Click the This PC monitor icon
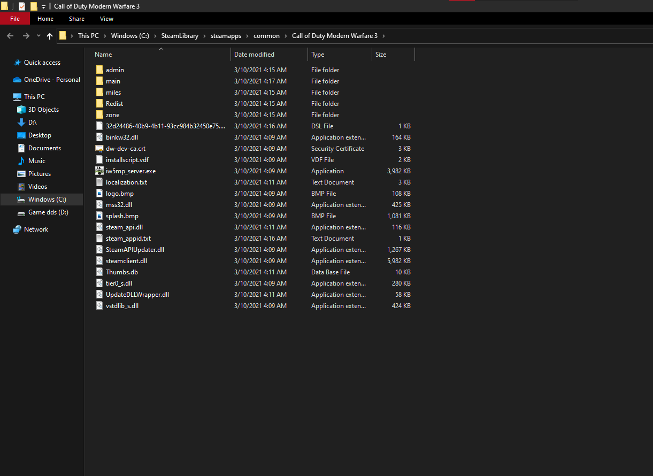 17,97
